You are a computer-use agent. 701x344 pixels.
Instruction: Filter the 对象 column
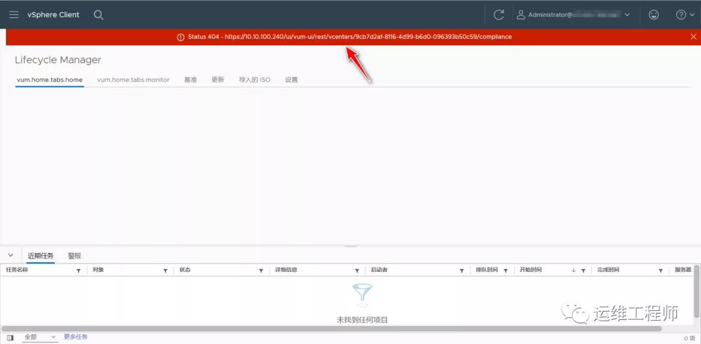coord(166,271)
